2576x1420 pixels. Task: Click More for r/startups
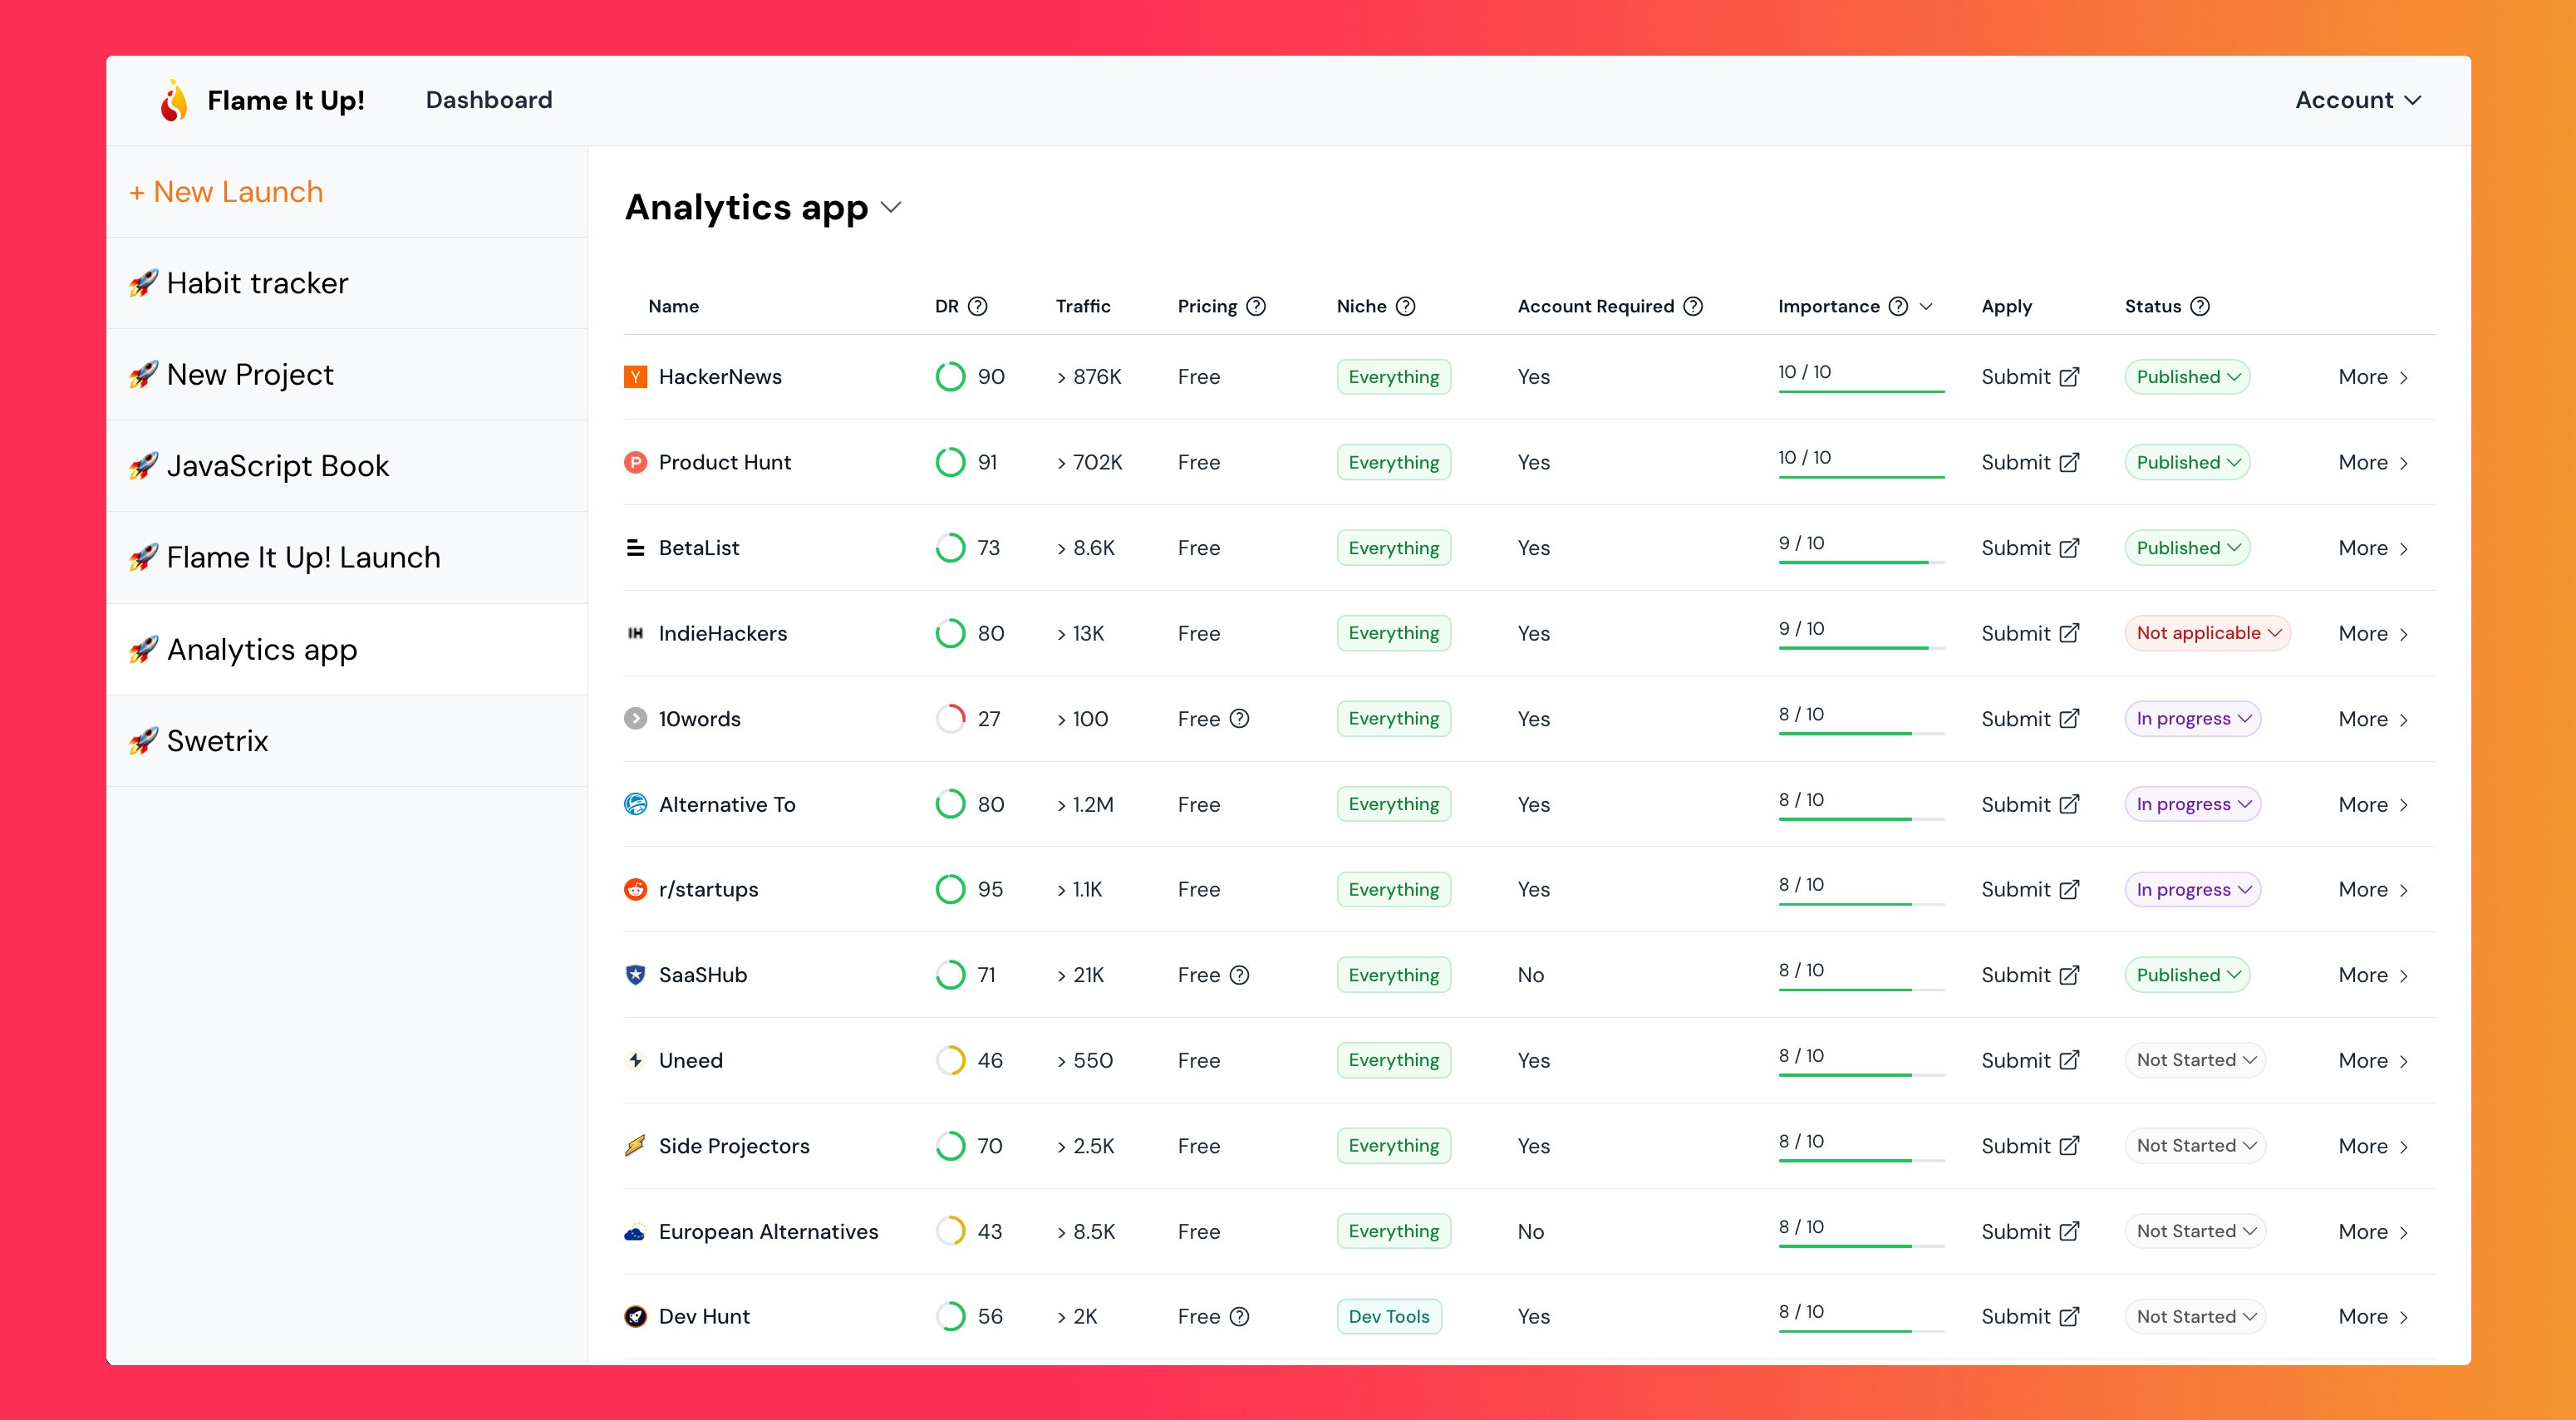[x=2373, y=889]
